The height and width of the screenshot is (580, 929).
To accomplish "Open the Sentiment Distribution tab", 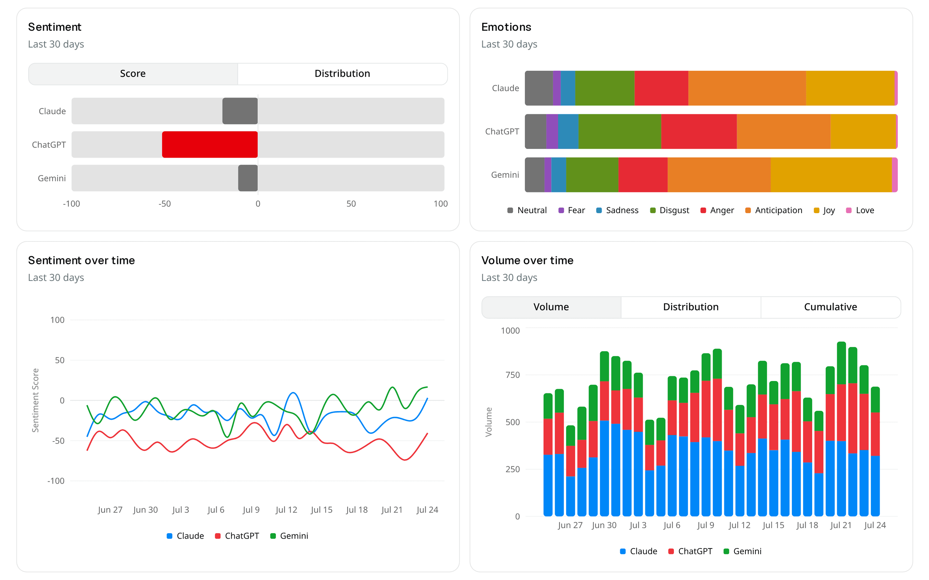I will coord(343,74).
